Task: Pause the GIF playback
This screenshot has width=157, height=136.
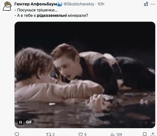Action: (x=21, y=122)
